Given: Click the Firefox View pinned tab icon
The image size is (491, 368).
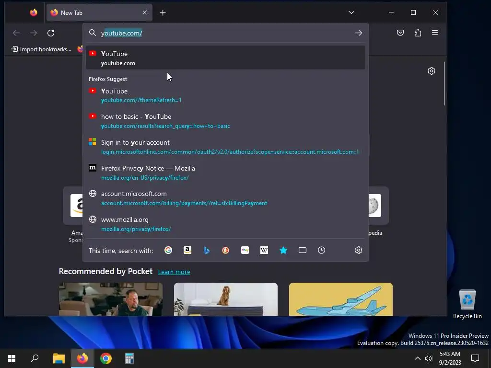Looking at the screenshot, I should (34, 12).
